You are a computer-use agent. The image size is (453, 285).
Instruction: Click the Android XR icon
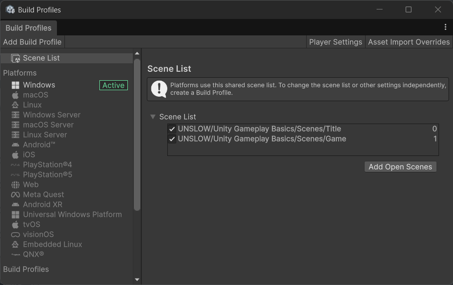click(x=15, y=205)
